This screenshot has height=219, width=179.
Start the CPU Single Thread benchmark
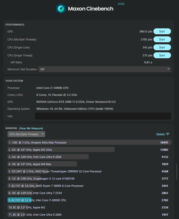click(x=162, y=55)
